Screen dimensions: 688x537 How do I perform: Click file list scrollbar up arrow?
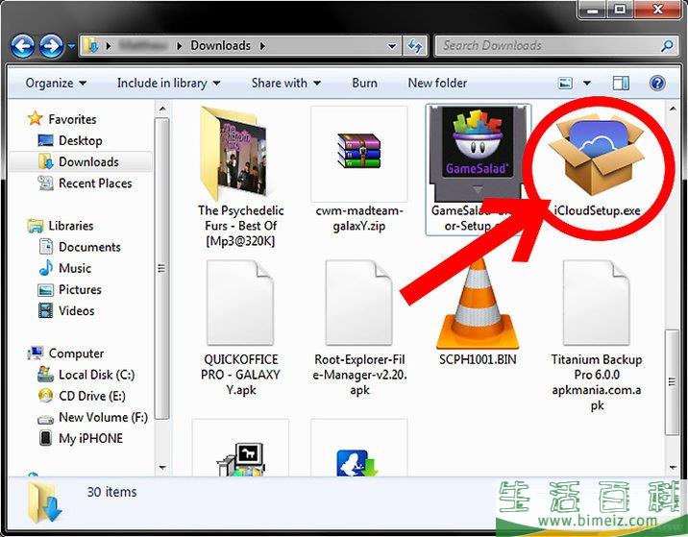[x=673, y=108]
